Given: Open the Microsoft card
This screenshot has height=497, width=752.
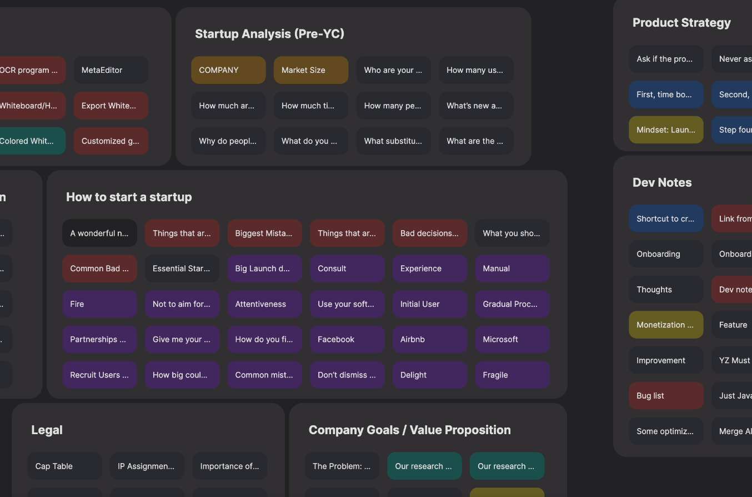Looking at the screenshot, I should point(512,340).
